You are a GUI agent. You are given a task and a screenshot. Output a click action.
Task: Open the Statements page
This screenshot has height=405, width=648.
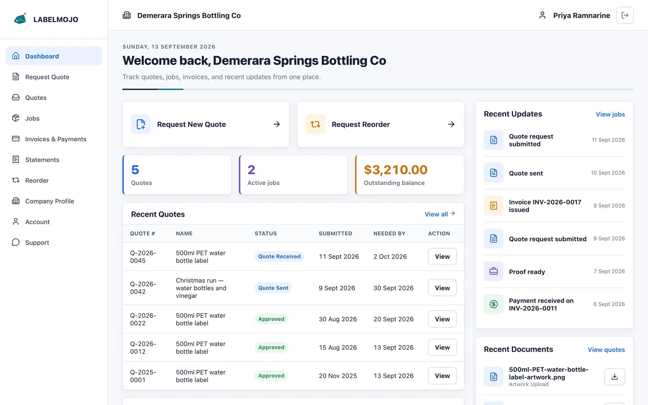[54, 159]
